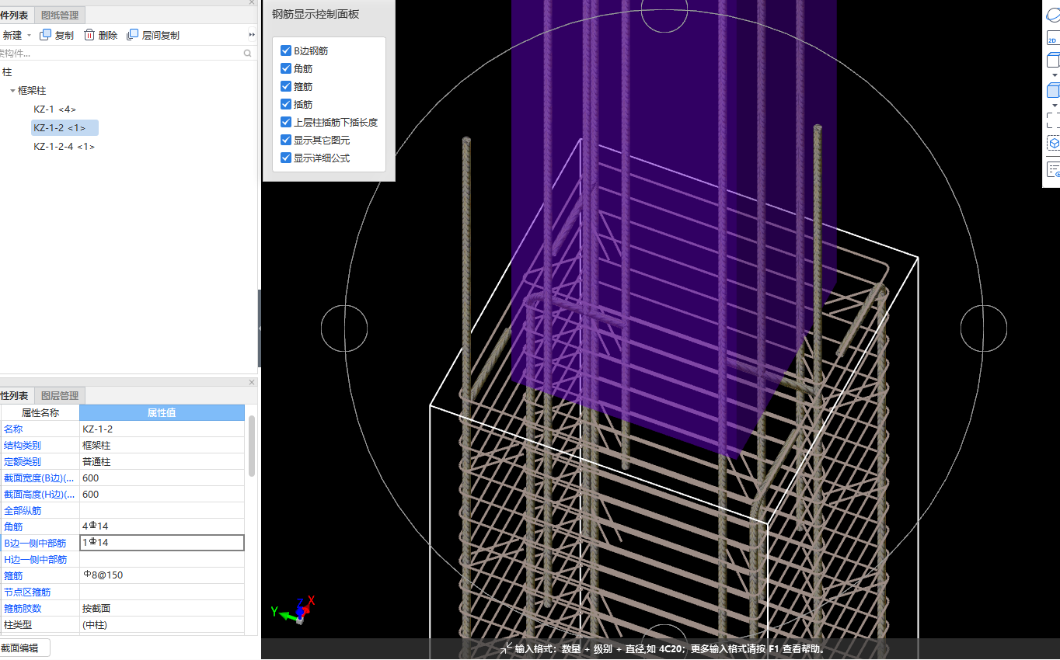Click the 柱类型 value (中柱)

click(x=162, y=624)
